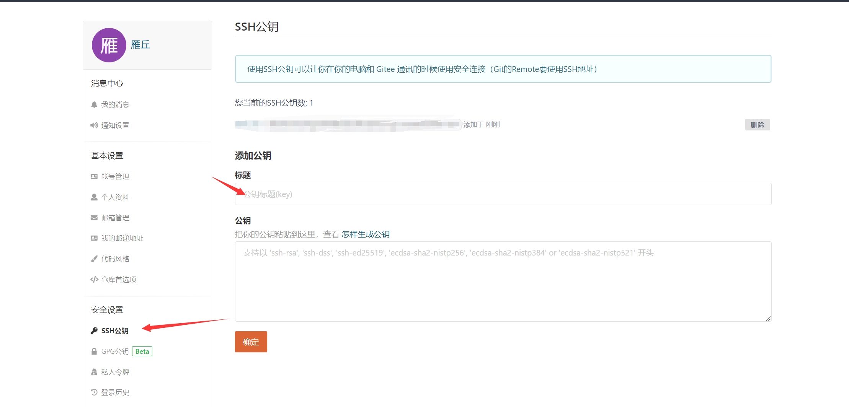Screen dimensions: 849x407
Task: Open the 雁丘 profile name link
Action: (x=140, y=45)
